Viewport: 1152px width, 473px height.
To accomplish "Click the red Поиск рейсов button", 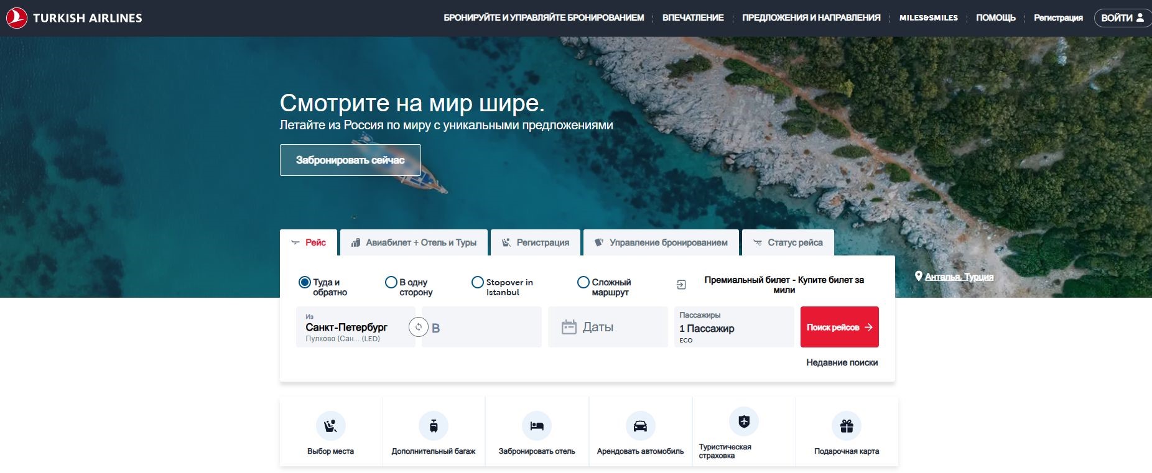I will [840, 327].
